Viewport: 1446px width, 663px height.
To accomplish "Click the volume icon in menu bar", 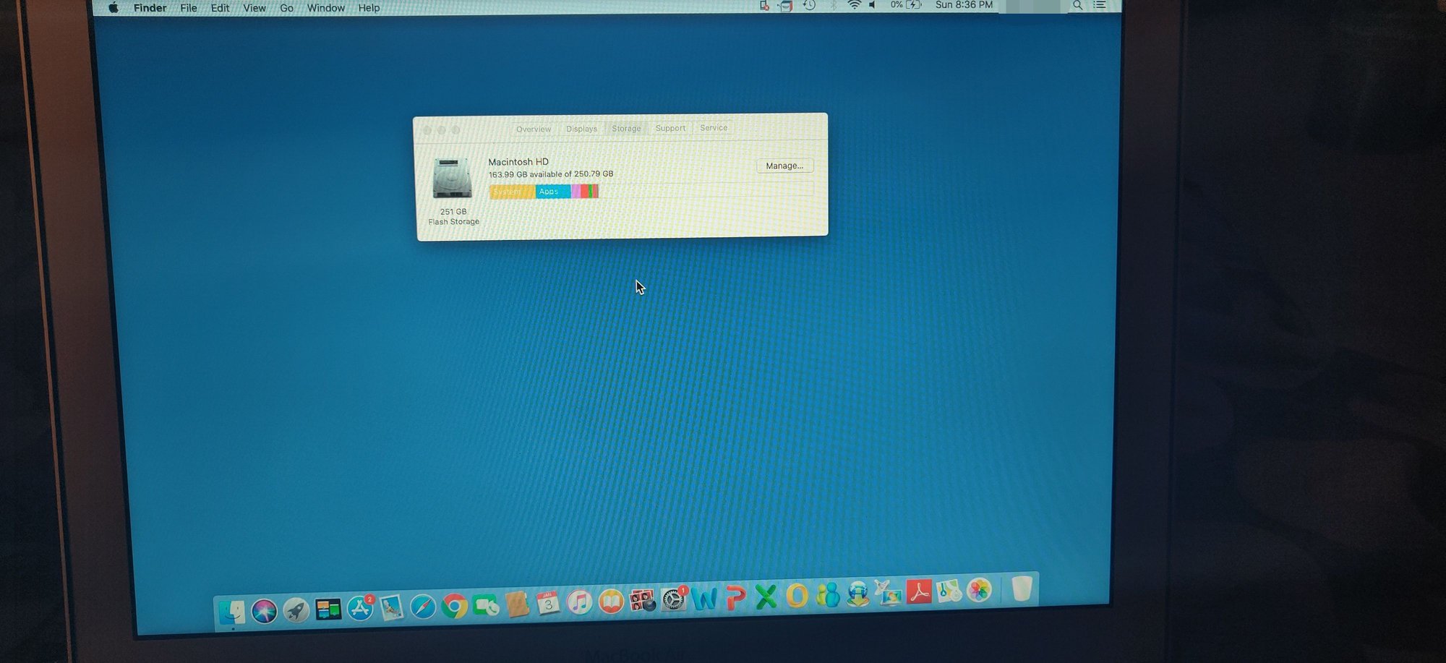I will 873,5.
